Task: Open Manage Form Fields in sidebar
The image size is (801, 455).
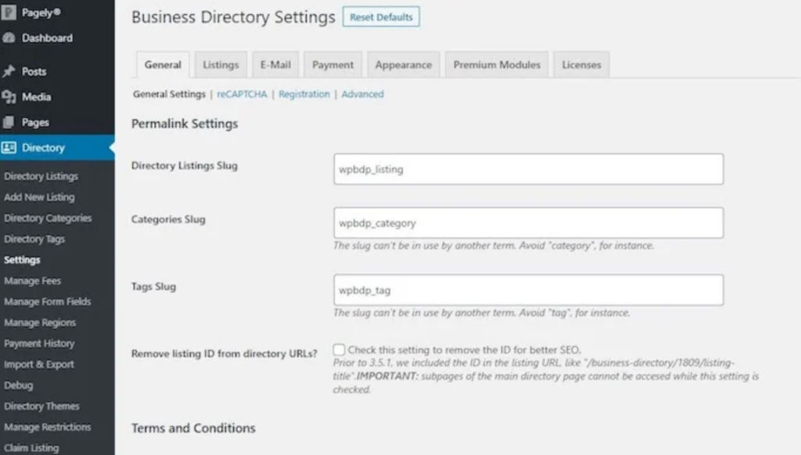Action: (x=47, y=302)
